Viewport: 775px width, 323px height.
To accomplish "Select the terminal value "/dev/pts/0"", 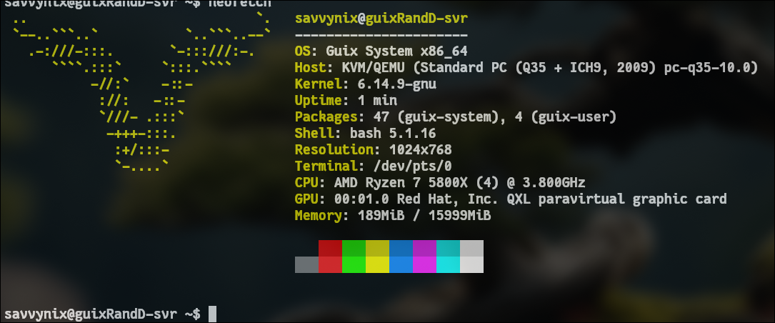I will pos(413,166).
